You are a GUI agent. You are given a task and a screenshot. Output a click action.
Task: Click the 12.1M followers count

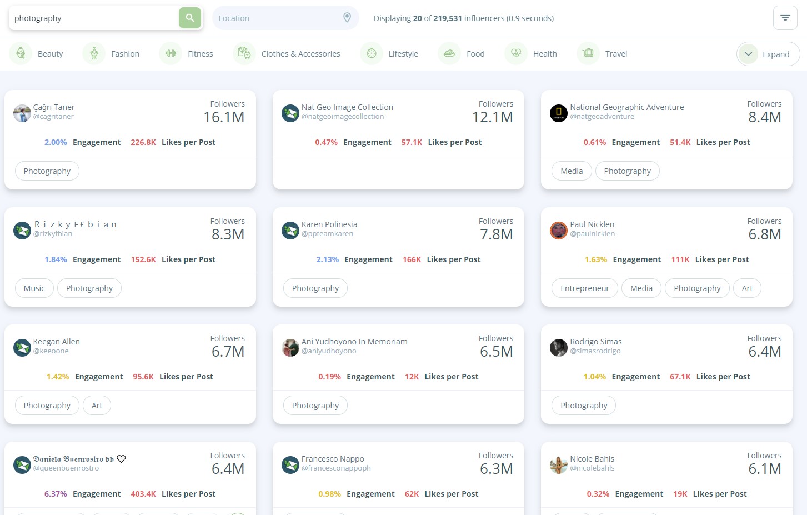pos(492,117)
